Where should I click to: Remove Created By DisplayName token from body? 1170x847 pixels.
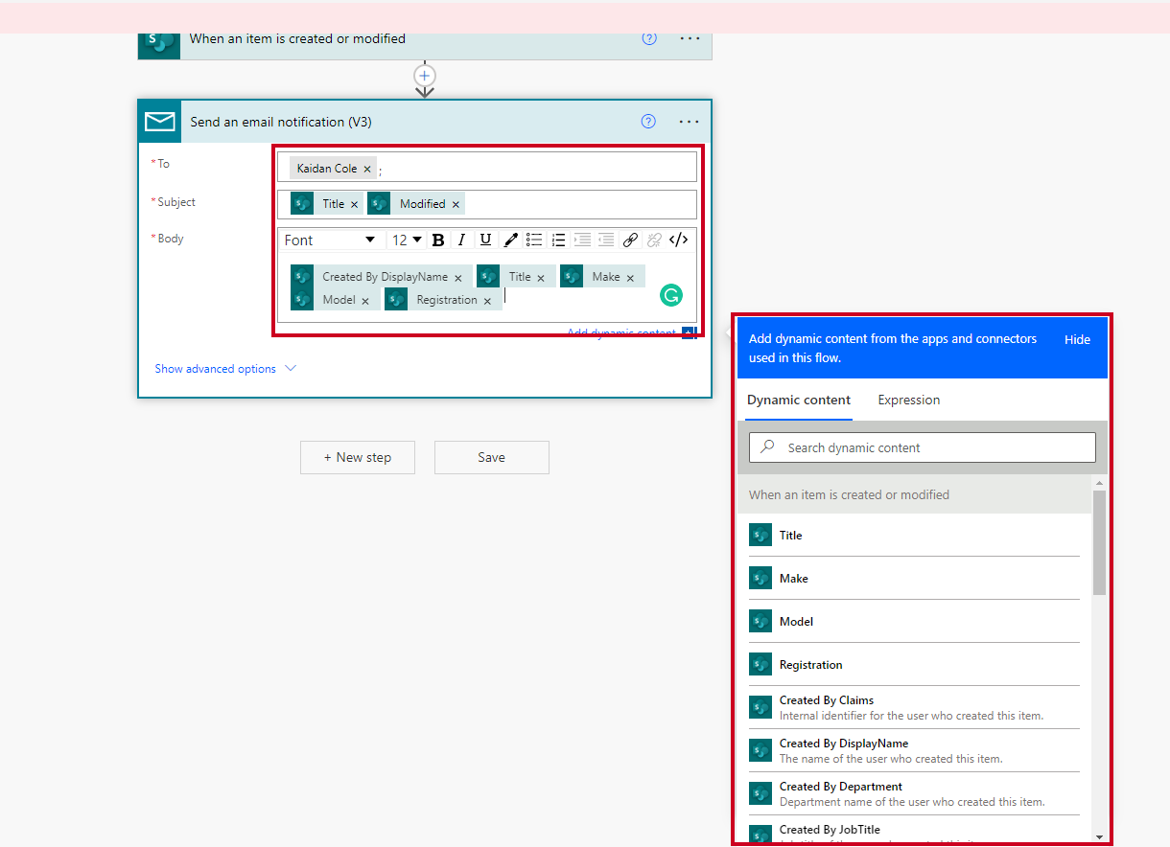pos(458,278)
